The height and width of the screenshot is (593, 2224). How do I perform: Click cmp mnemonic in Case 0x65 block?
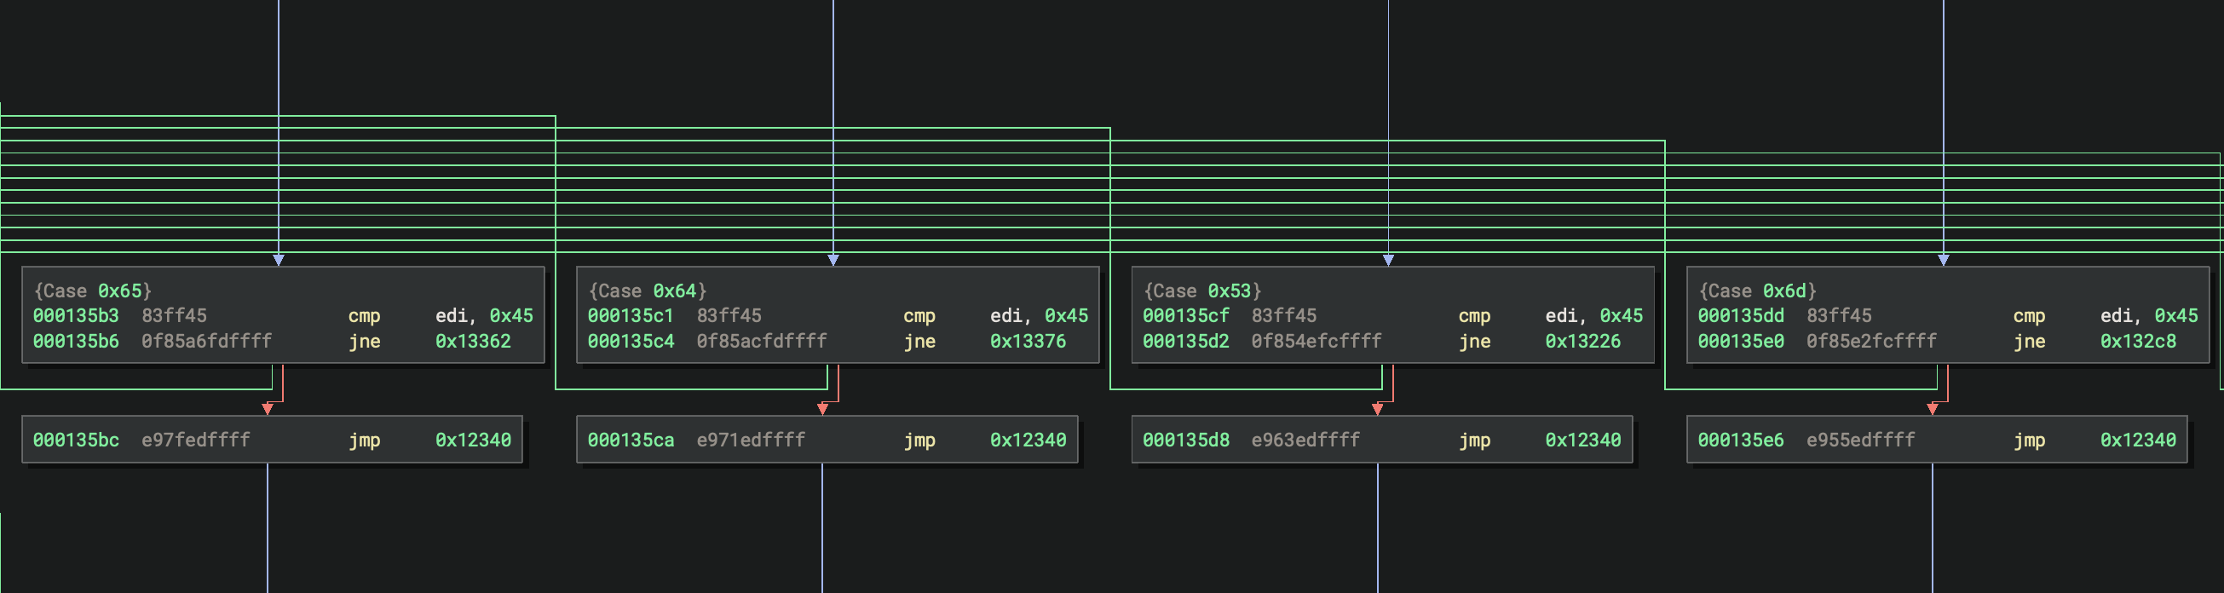pos(365,316)
